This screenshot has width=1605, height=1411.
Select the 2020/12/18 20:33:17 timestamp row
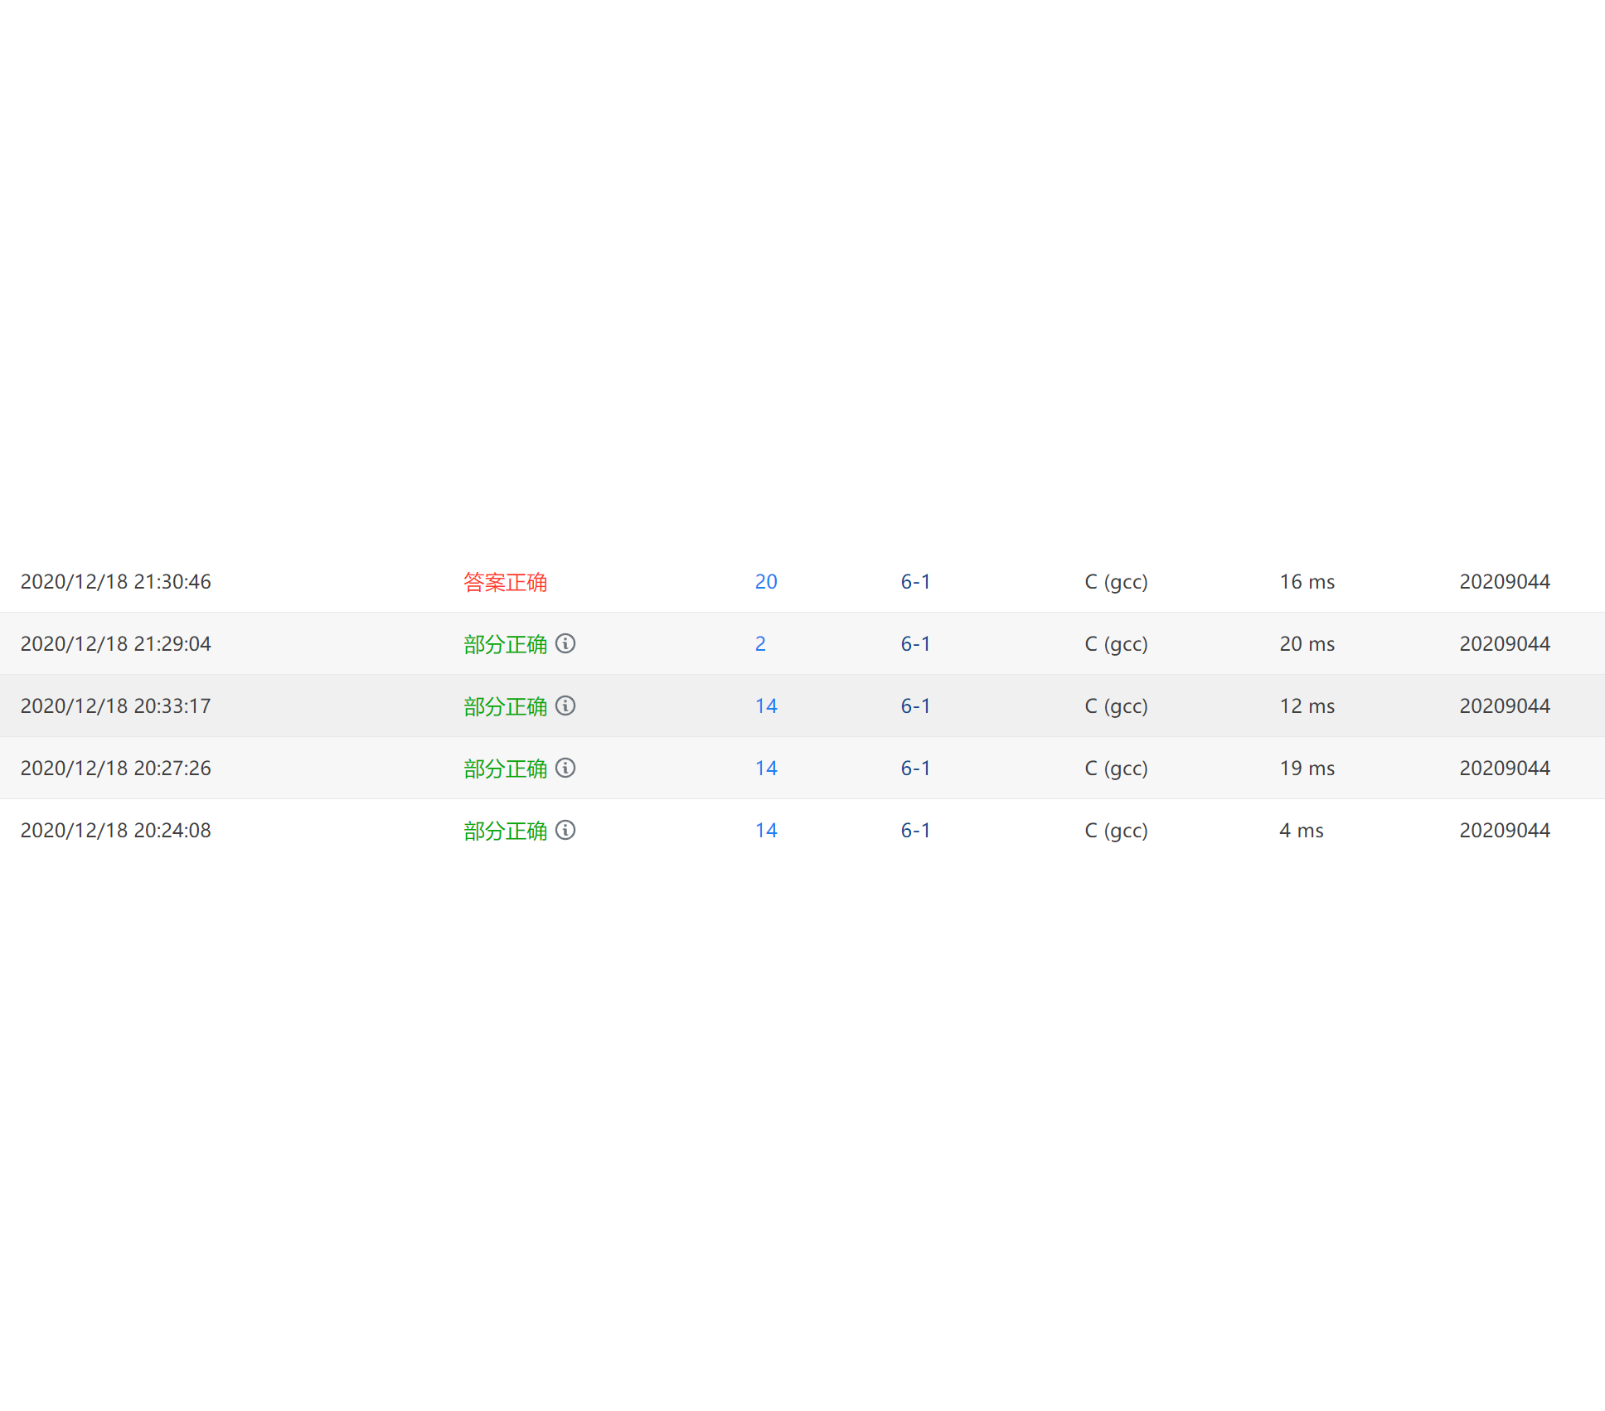point(116,706)
